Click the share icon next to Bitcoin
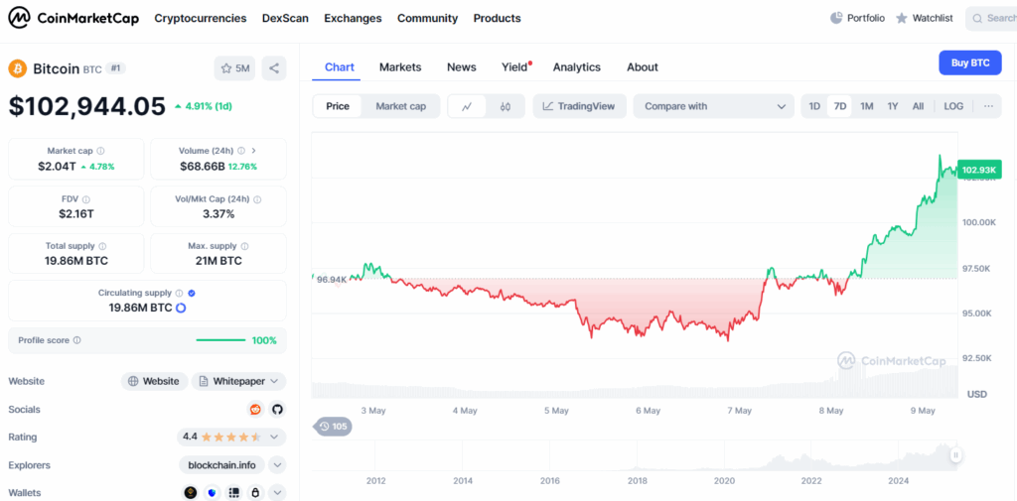 (x=275, y=68)
